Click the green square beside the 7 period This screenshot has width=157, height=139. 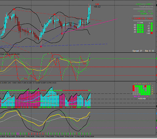pyautogui.click(x=152, y=24)
